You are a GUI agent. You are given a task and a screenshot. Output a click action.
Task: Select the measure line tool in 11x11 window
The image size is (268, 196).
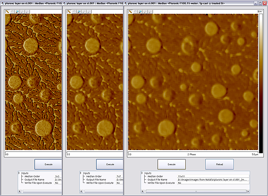[130, 12]
